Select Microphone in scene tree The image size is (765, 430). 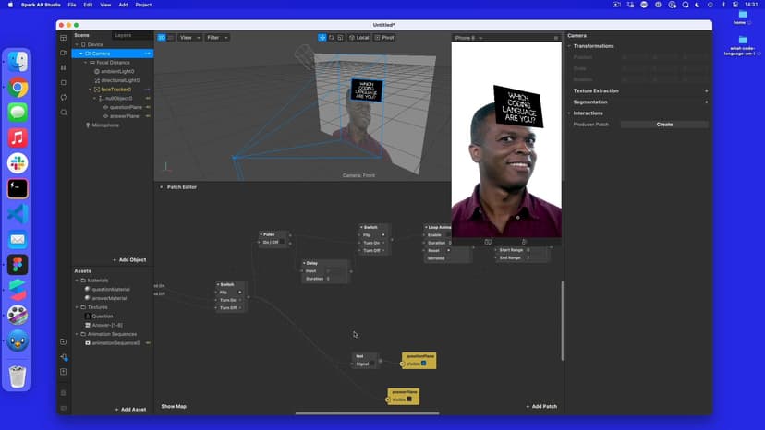tap(105, 125)
